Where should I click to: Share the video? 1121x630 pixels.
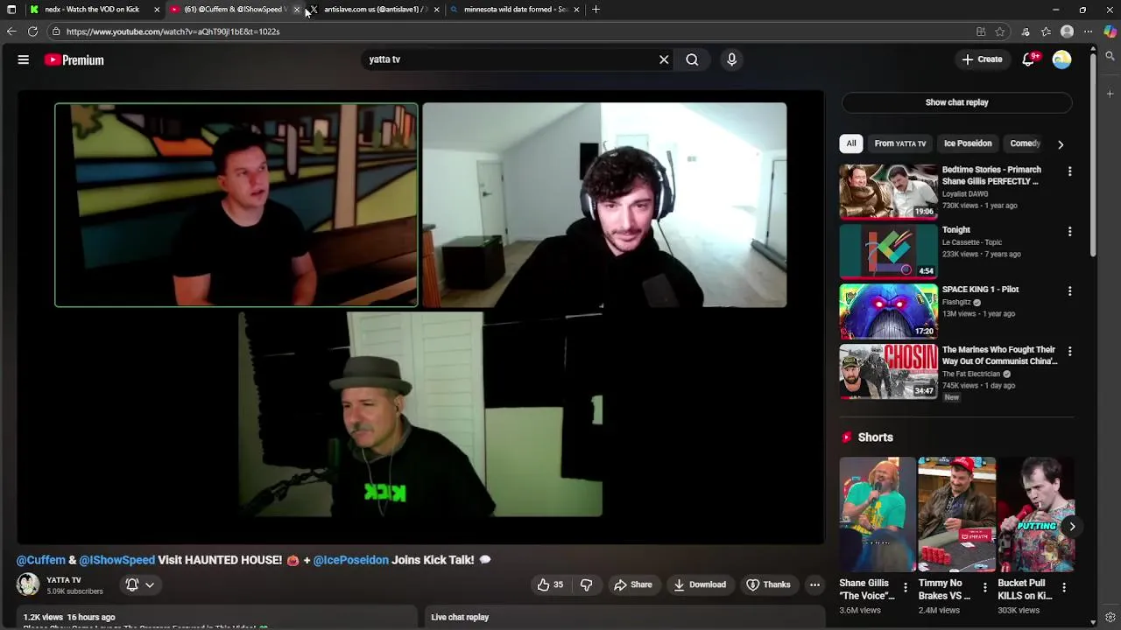click(632, 584)
